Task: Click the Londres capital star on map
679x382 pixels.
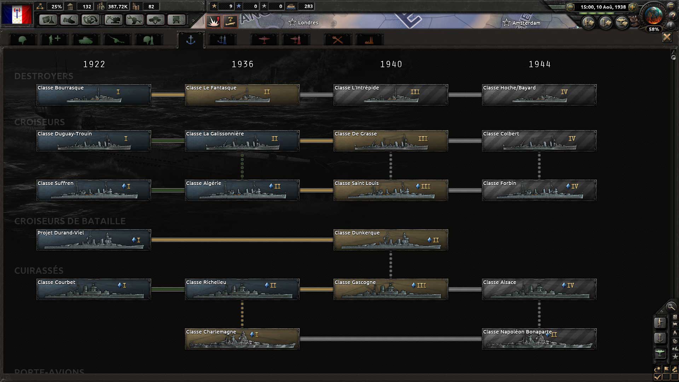Action: [x=292, y=22]
